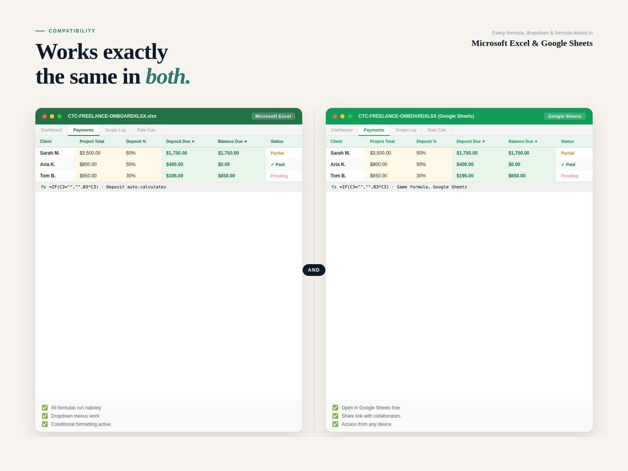
Task: Click checkmark icon beside 'All formulas run natively'
Action: (x=44, y=408)
